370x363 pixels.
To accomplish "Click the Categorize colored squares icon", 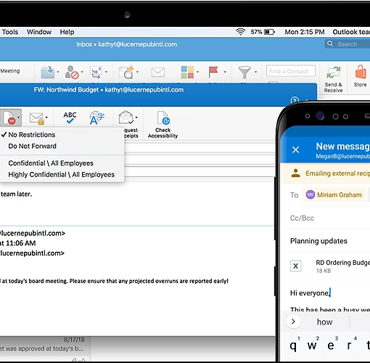I will pos(187,72).
